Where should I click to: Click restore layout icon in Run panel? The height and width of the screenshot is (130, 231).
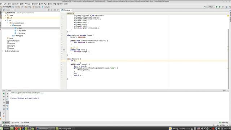coord(4,109)
